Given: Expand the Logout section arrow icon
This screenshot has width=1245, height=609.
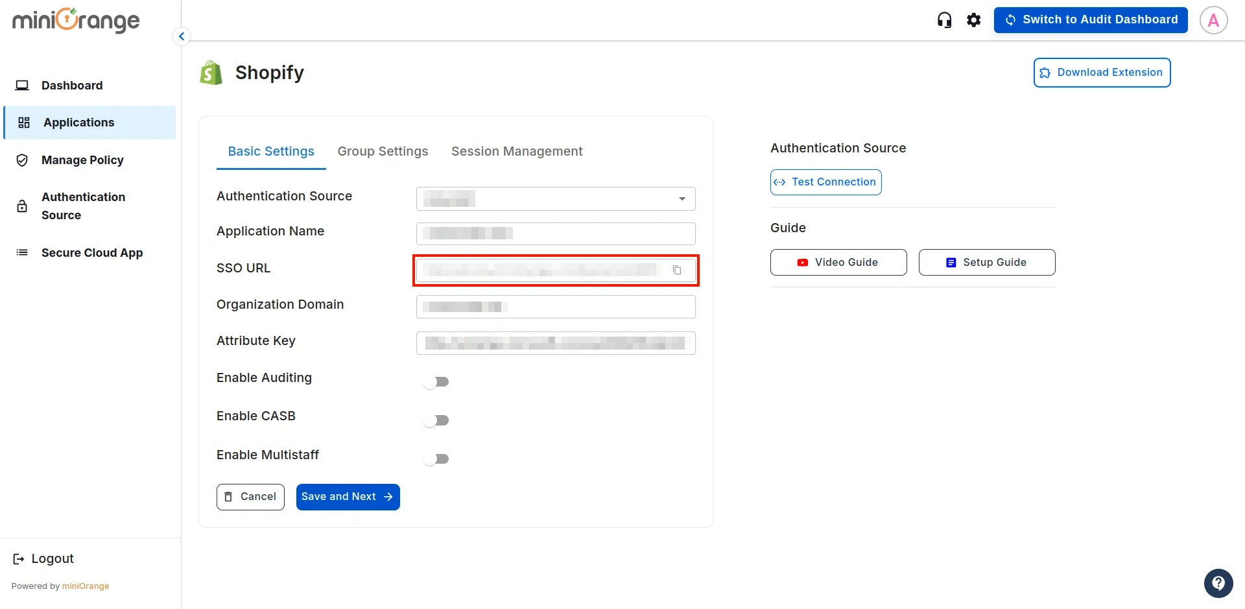Looking at the screenshot, I should (18, 558).
